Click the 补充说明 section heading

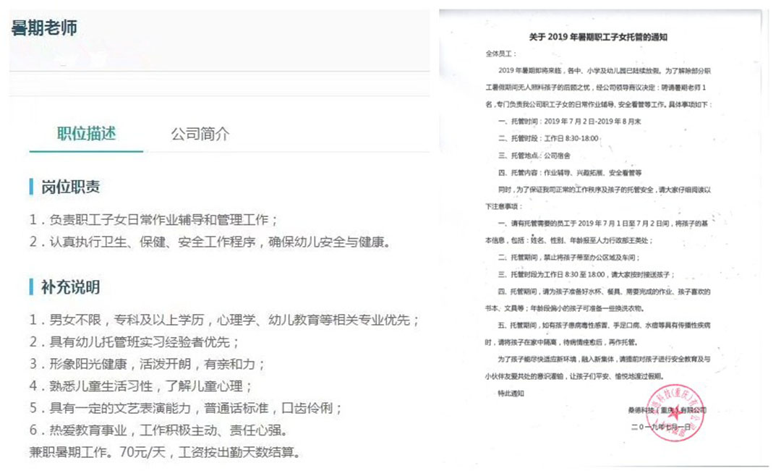click(x=70, y=287)
